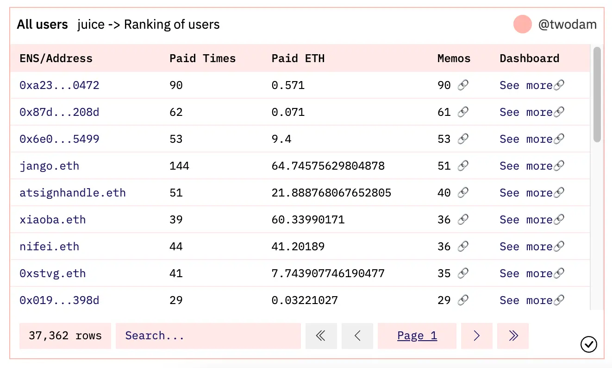This screenshot has width=612, height=368.
Task: Click the circled checkmark status icon
Action: coord(588,344)
